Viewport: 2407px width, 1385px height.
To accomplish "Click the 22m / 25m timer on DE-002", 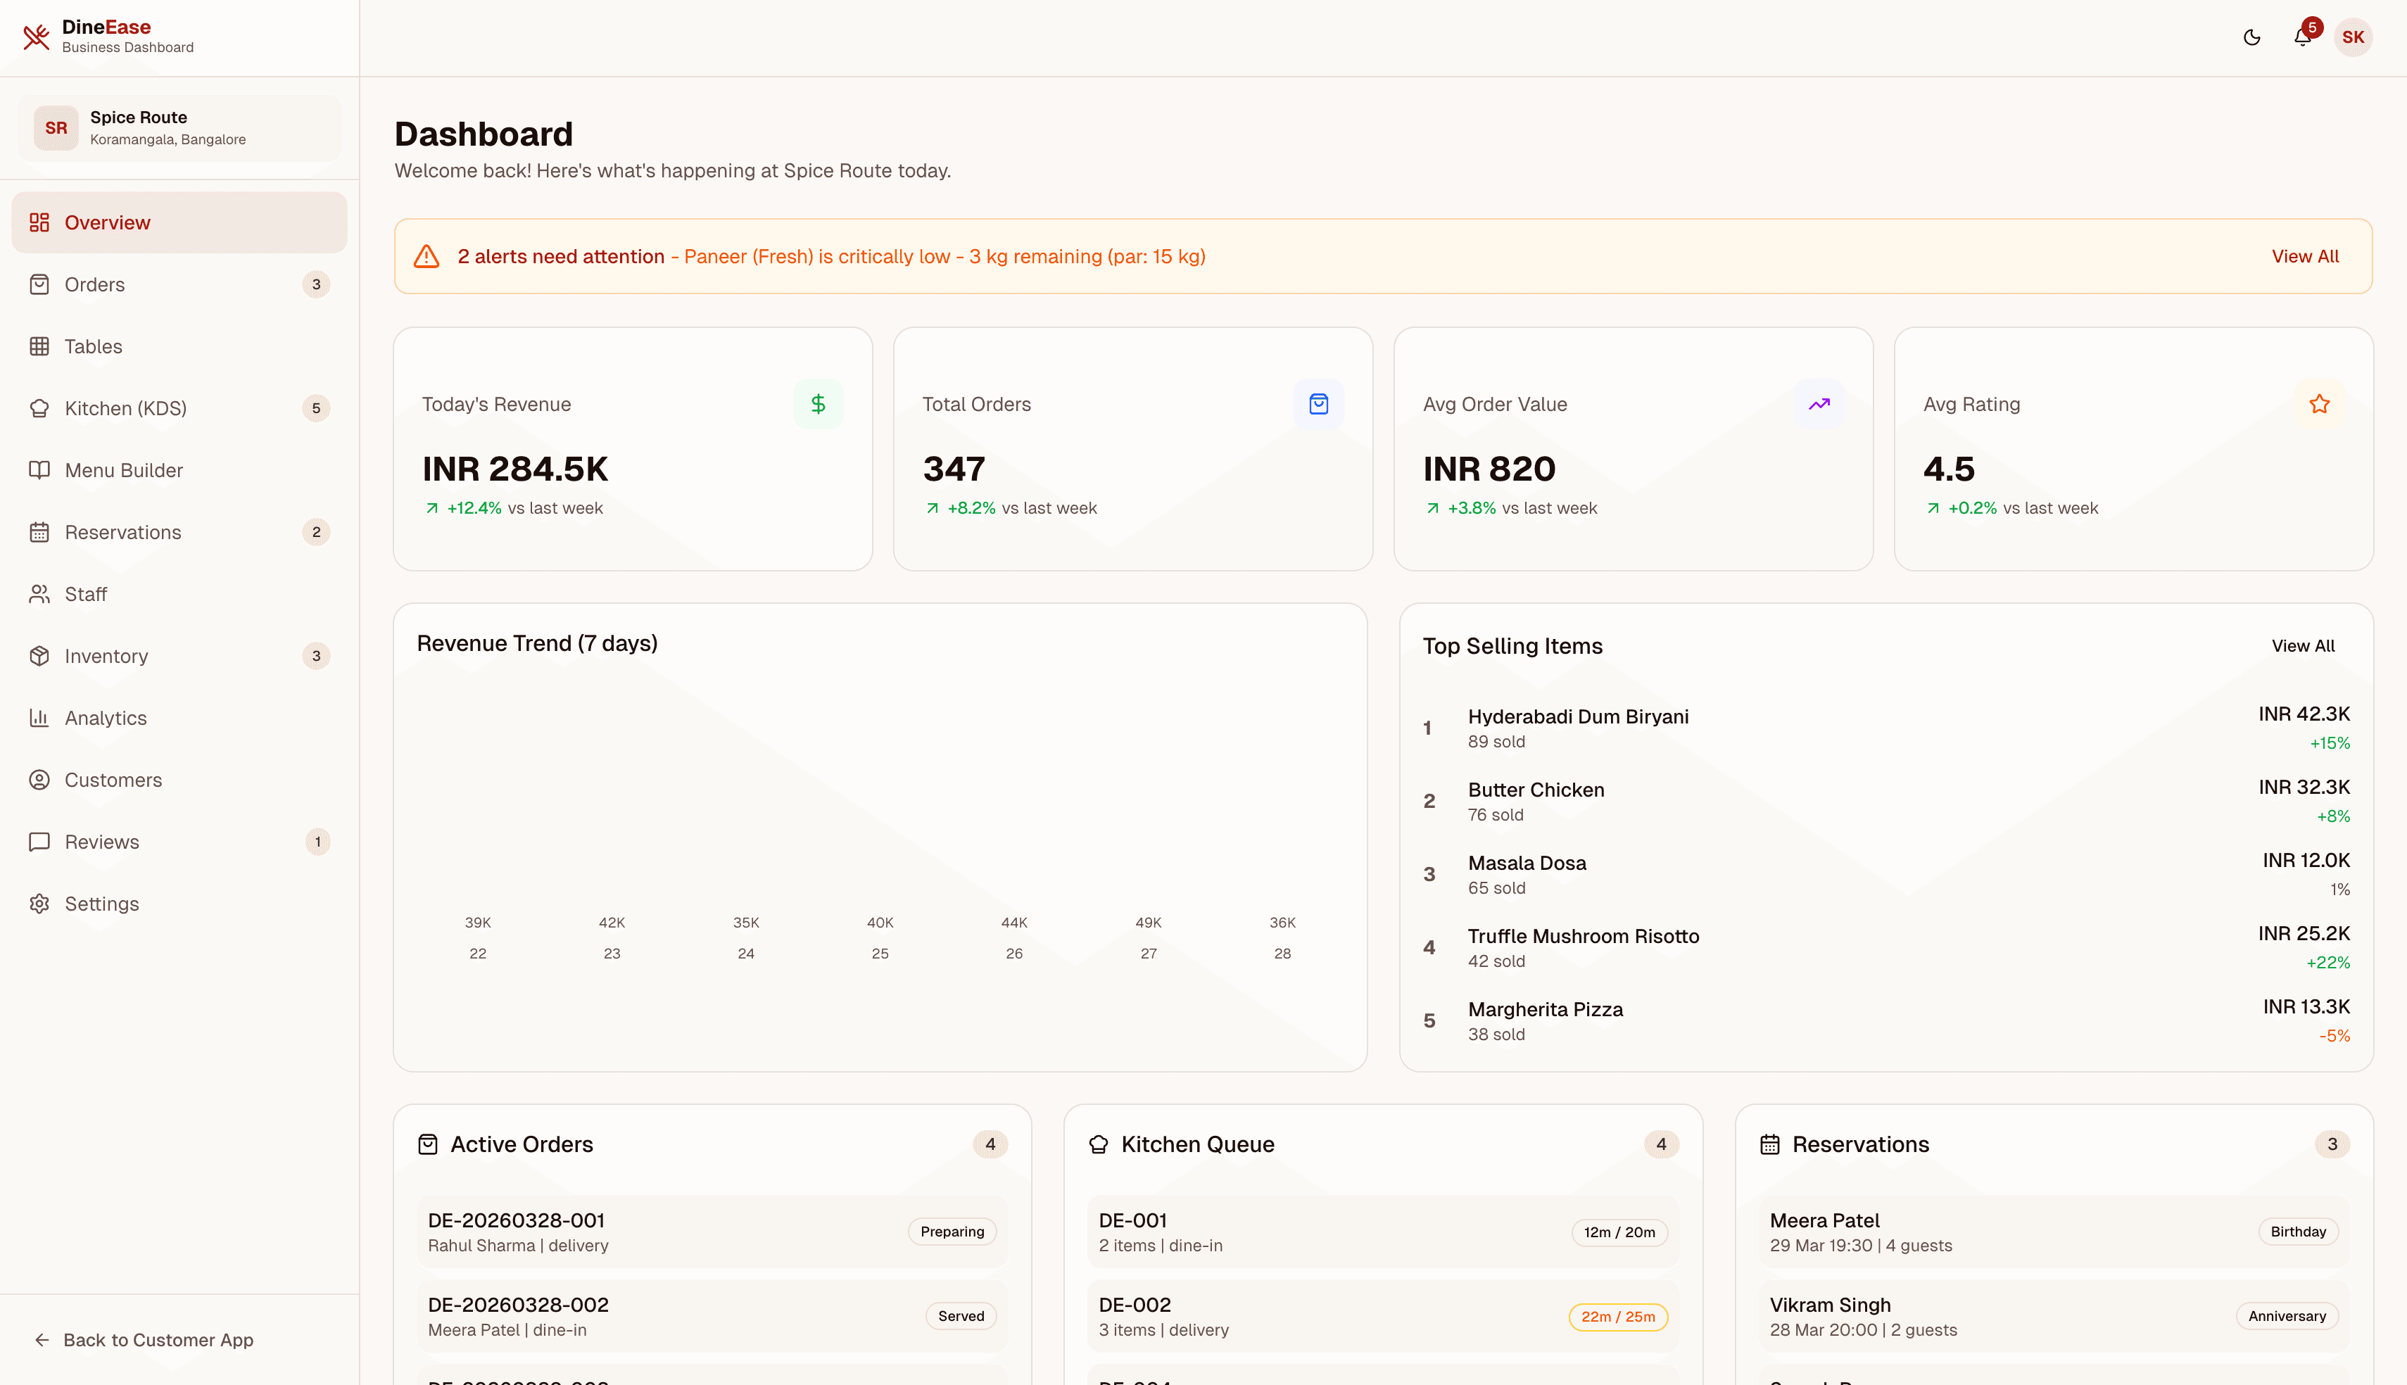I will (x=1619, y=1317).
